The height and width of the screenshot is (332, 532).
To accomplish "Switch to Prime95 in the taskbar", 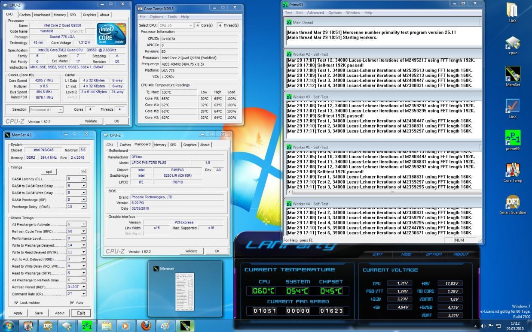I will (86, 326).
